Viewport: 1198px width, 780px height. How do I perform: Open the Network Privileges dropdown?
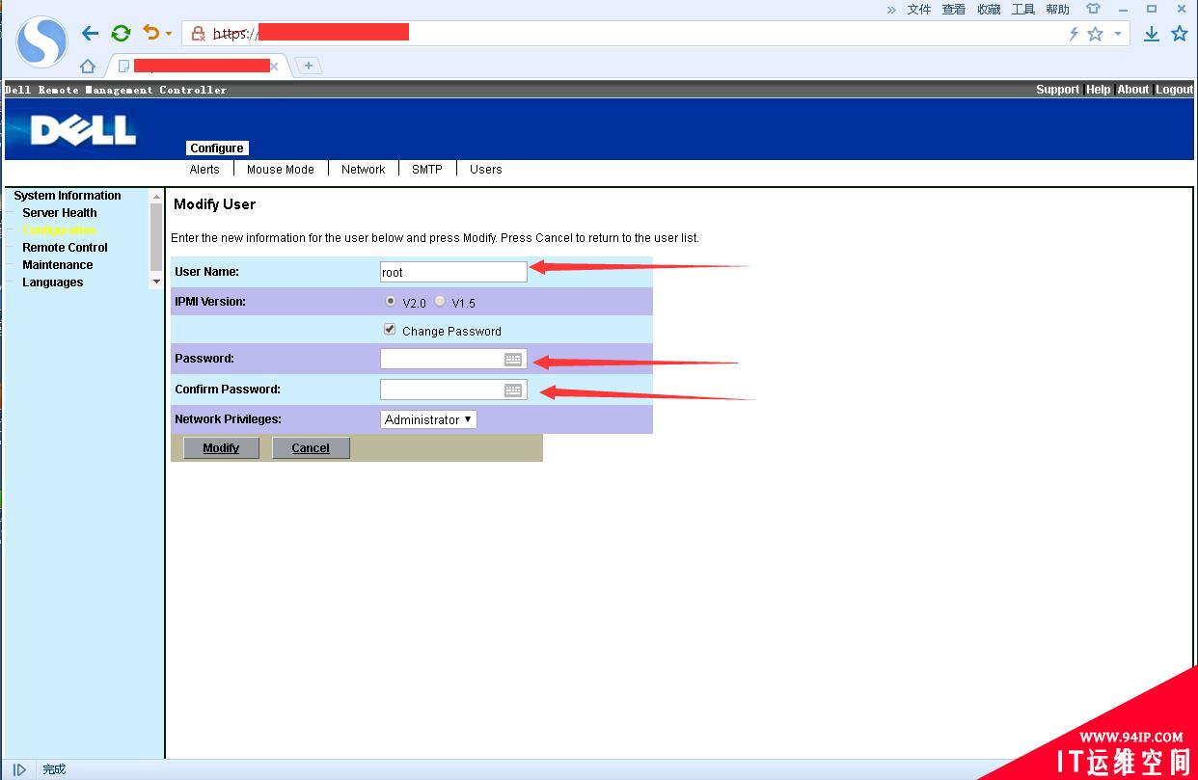click(x=428, y=419)
